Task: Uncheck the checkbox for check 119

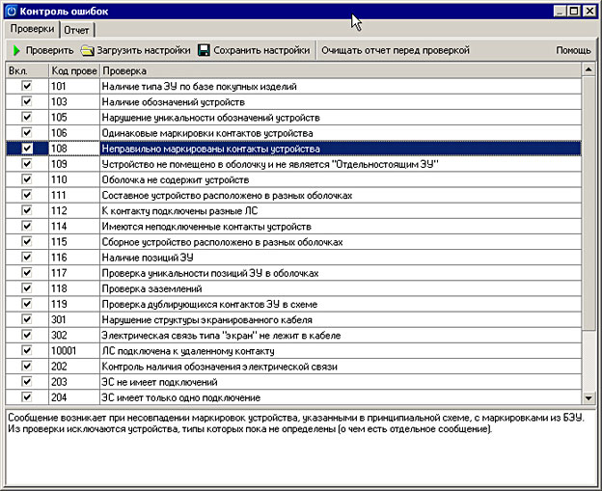Action: [27, 304]
